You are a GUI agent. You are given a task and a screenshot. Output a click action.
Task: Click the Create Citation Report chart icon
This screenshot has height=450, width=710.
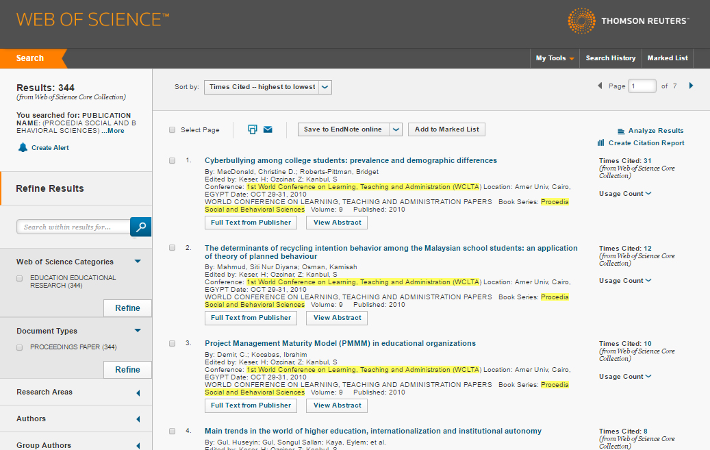pyautogui.click(x=600, y=142)
